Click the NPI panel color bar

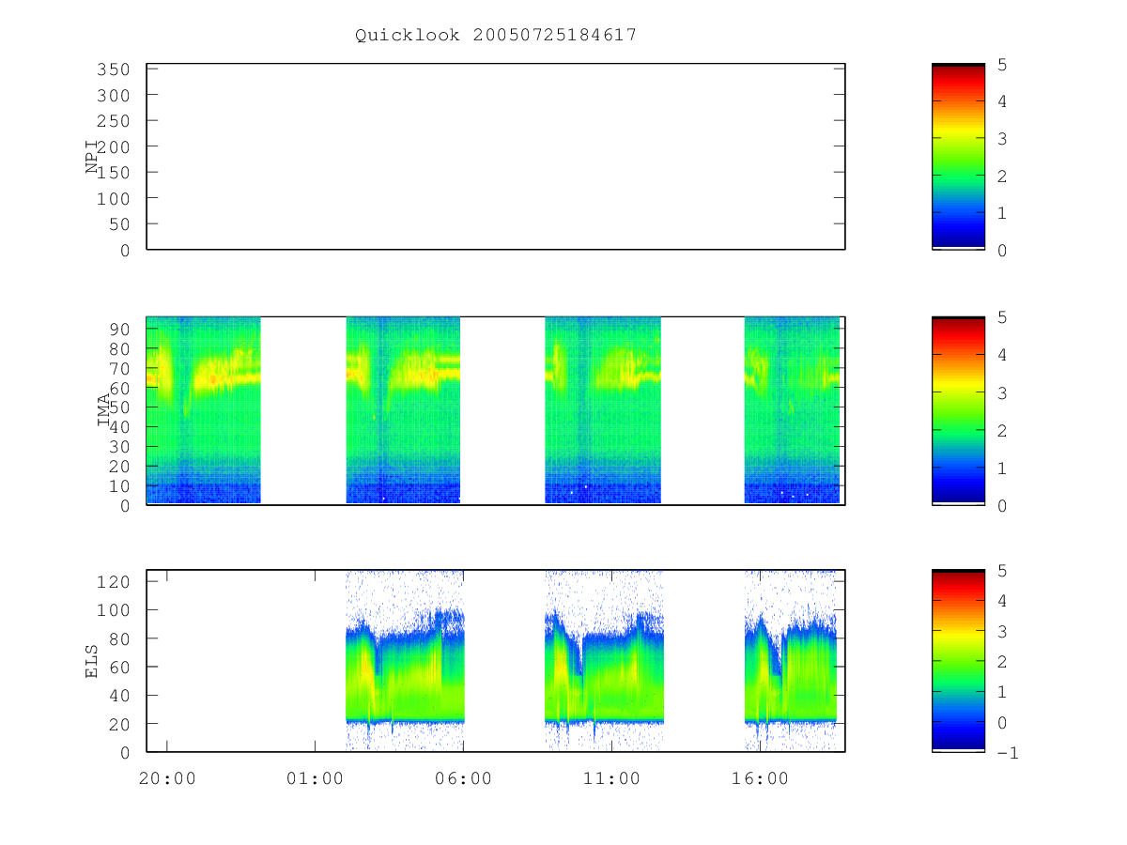pos(958,157)
